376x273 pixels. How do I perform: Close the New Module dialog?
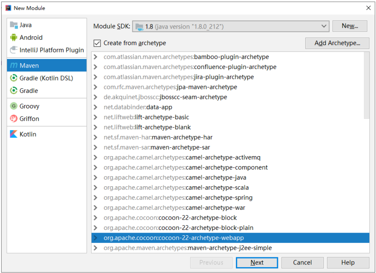point(368,8)
